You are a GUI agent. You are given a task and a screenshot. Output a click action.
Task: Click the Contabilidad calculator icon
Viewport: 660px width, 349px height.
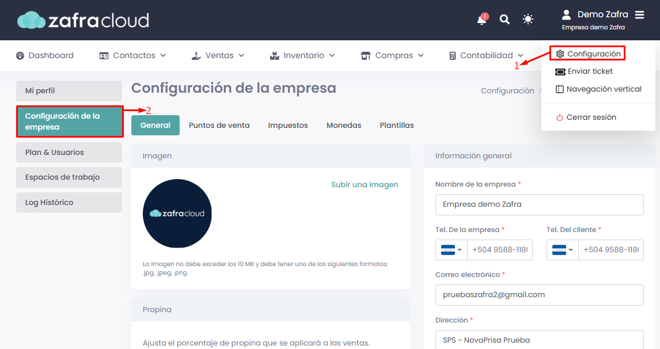tap(453, 55)
